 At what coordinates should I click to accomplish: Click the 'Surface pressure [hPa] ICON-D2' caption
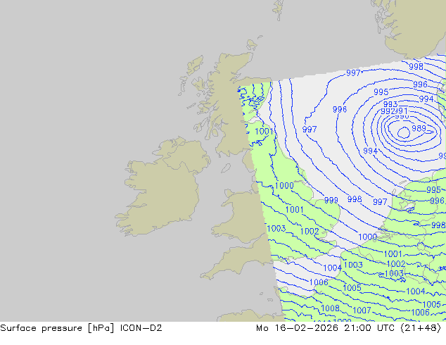[81, 328]
